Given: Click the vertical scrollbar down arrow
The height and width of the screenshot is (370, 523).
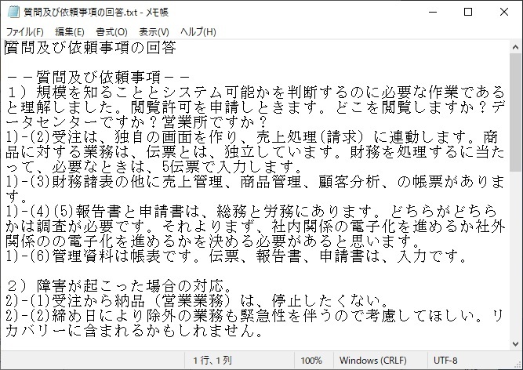Looking at the screenshot, I should click(x=515, y=343).
